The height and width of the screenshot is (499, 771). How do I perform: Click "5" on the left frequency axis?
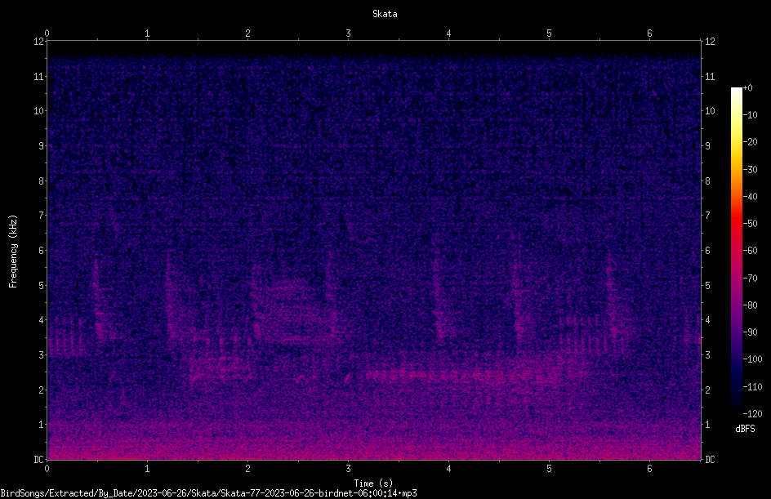tap(42, 286)
